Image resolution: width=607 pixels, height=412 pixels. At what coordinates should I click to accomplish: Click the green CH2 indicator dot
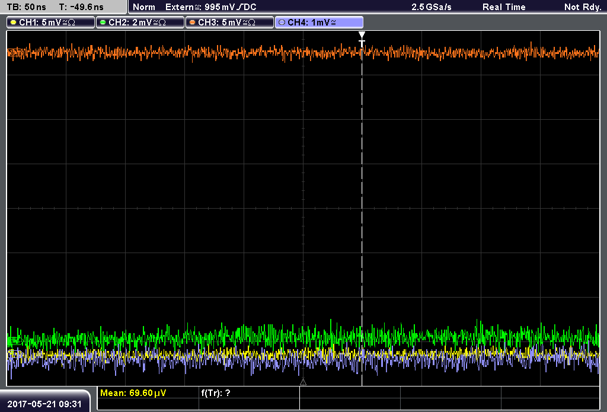click(103, 23)
